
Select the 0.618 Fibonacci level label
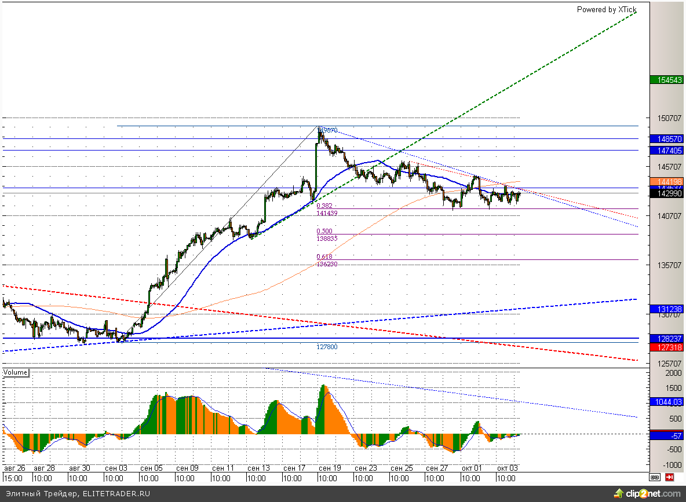(x=324, y=257)
